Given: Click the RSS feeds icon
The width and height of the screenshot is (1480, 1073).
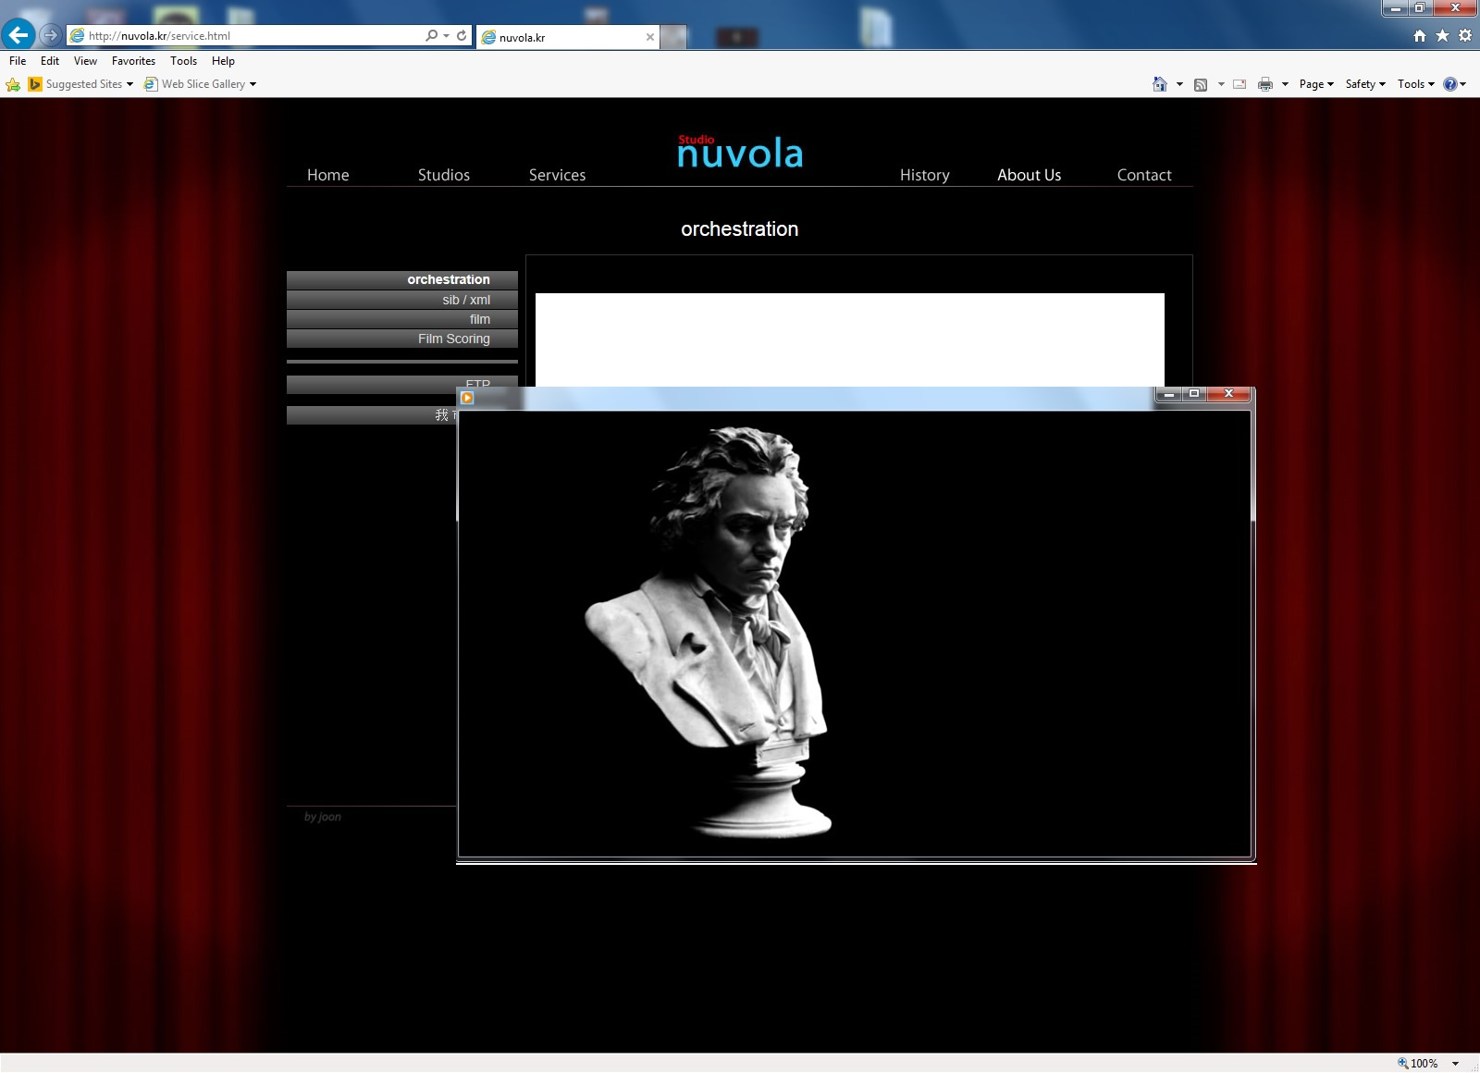Looking at the screenshot, I should [x=1201, y=84].
